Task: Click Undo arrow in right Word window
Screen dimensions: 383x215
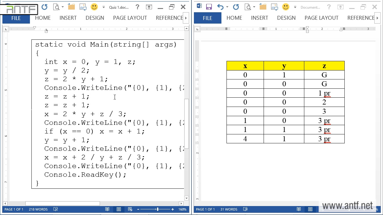Action: [220, 7]
